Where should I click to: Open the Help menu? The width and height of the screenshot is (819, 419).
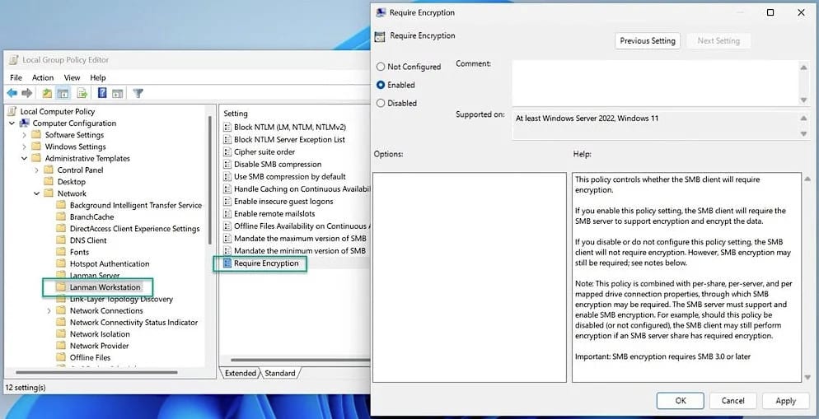[x=98, y=77]
